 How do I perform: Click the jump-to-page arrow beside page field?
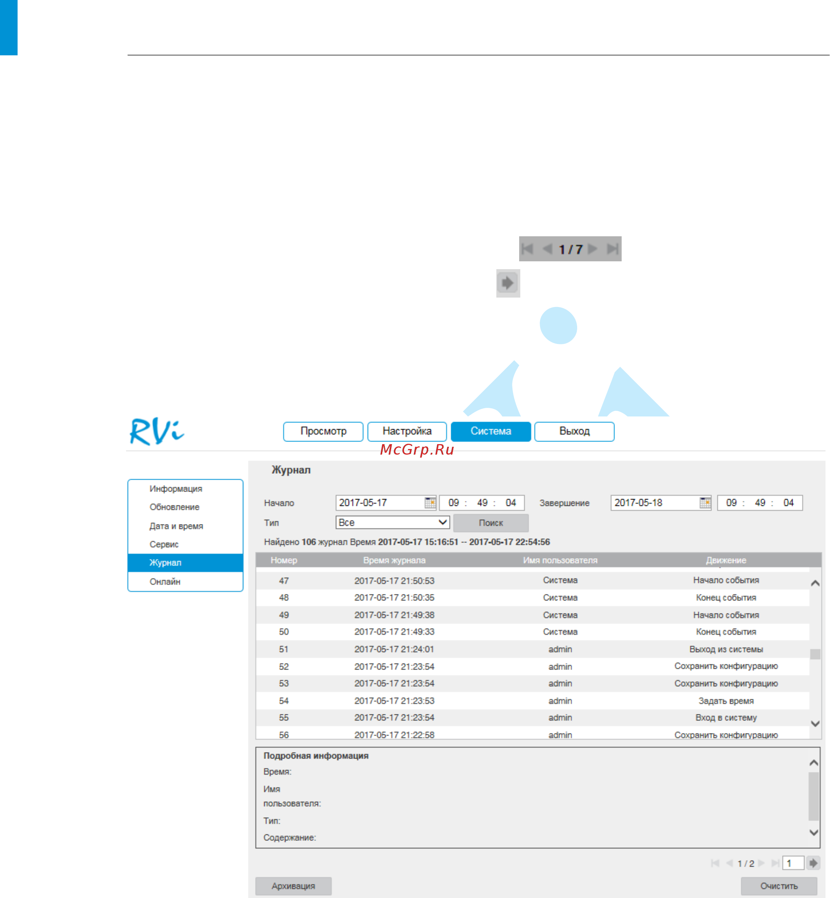tap(813, 863)
